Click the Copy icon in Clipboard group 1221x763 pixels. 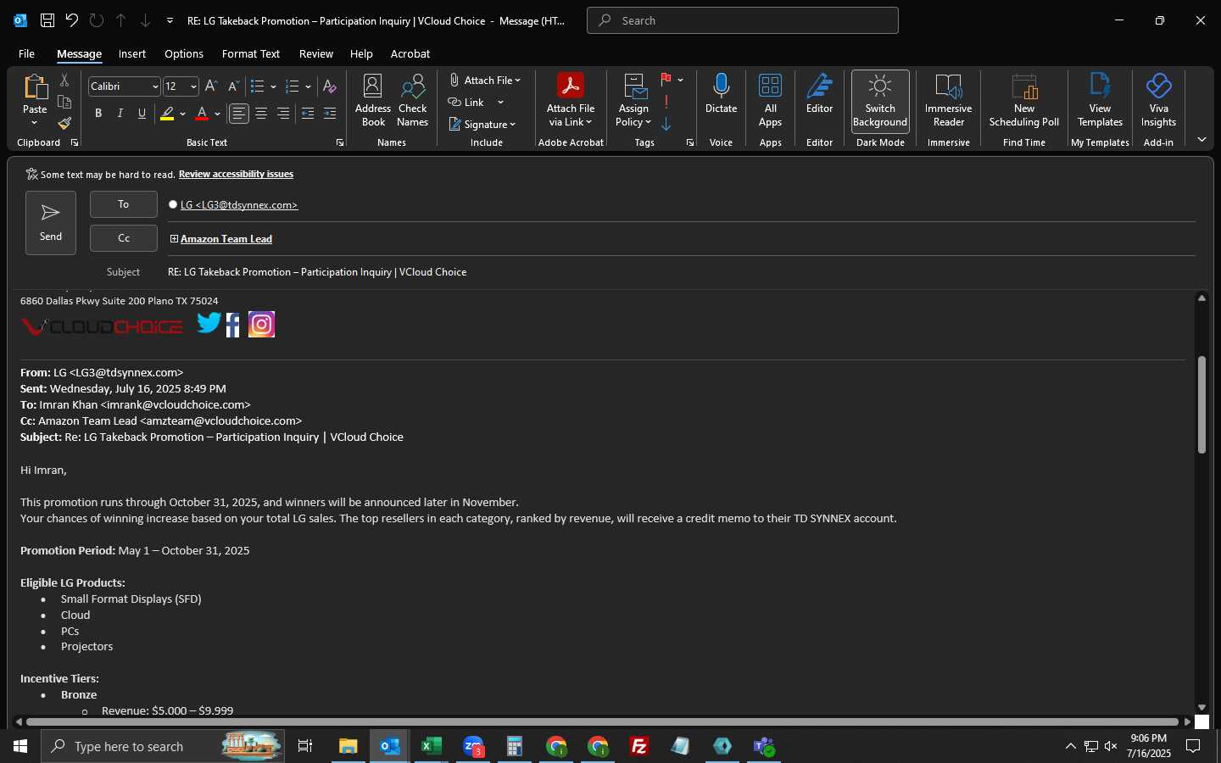(64, 102)
